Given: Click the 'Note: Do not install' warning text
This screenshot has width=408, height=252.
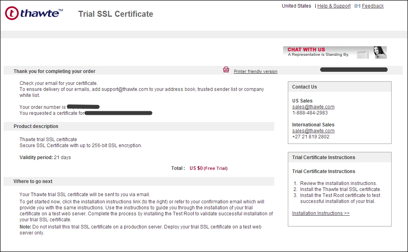Looking at the screenshot, I should pos(141,230).
